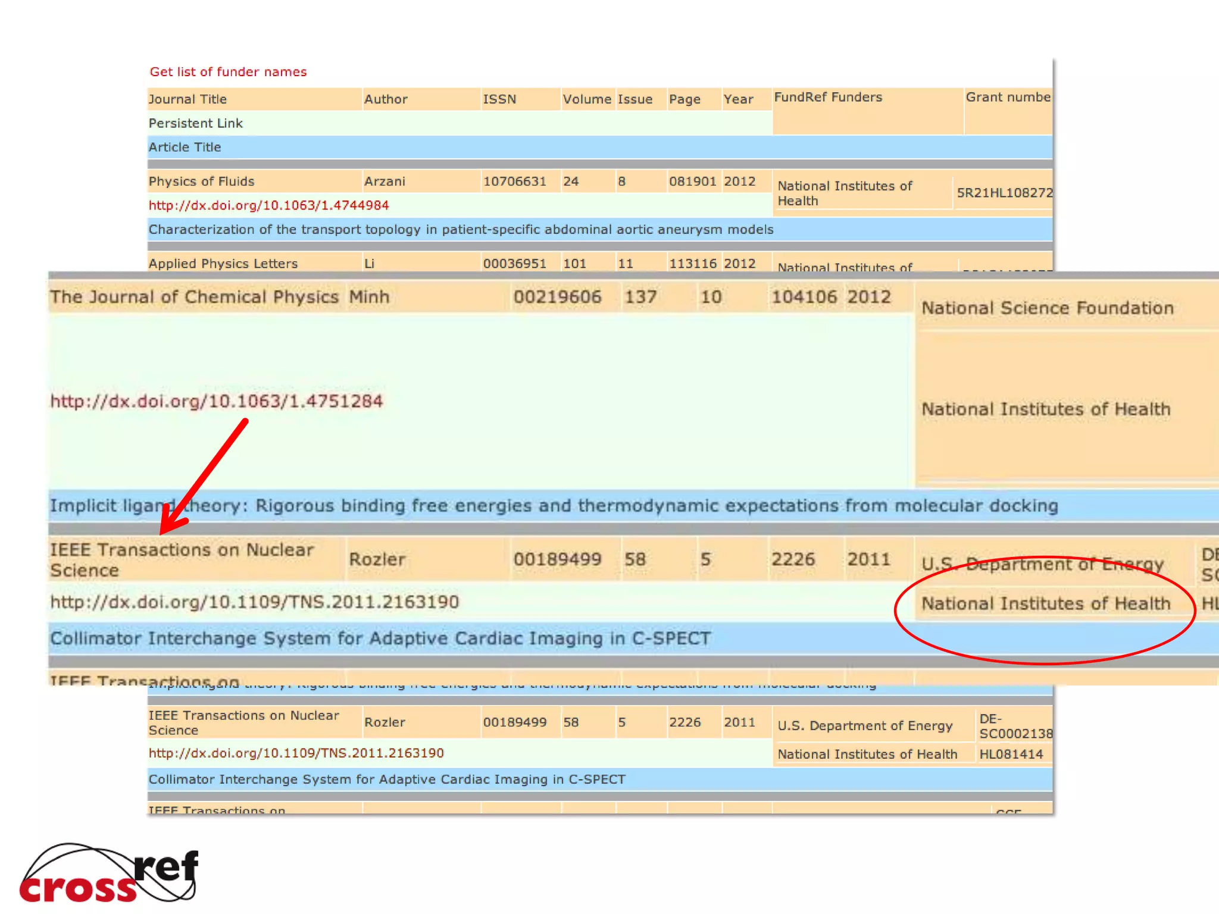Open the 10.1063/1.4751284 DOI link

(x=216, y=401)
